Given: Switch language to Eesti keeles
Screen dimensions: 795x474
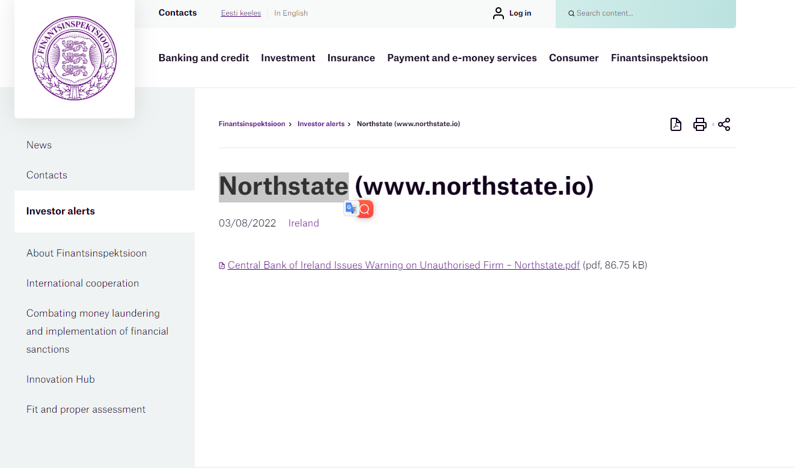Looking at the screenshot, I should coord(241,13).
